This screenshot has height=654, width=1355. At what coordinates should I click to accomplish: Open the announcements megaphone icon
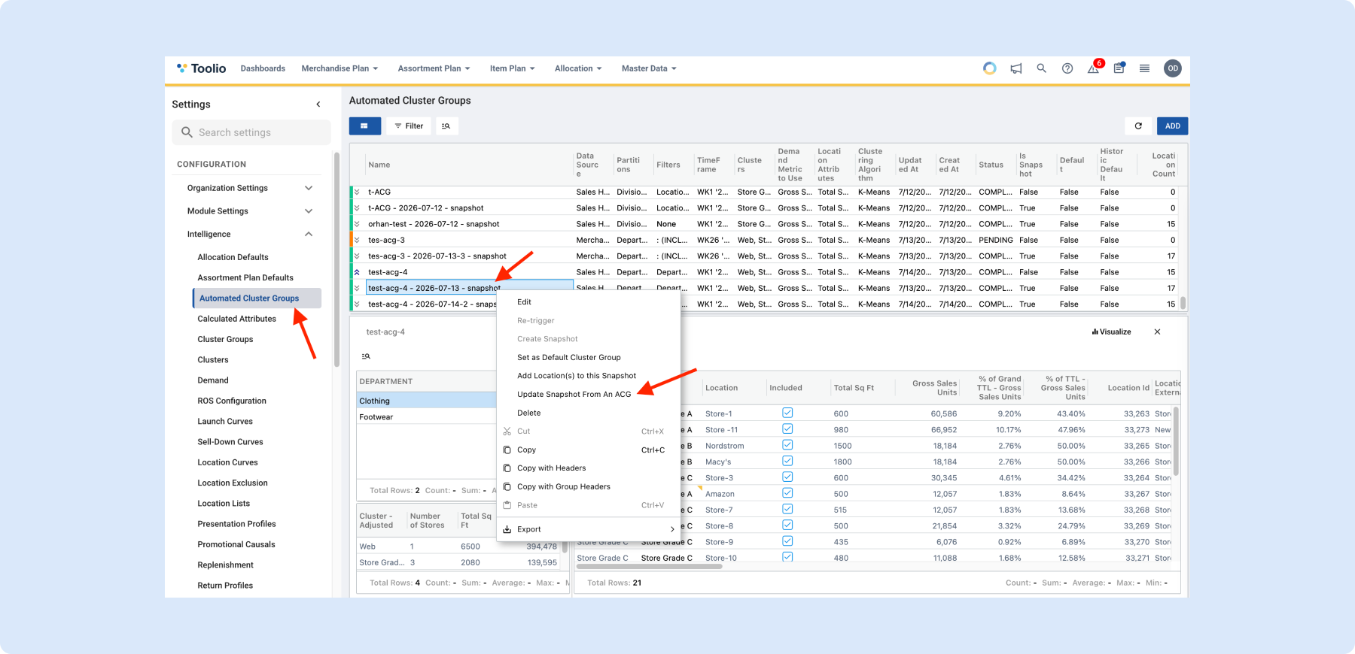(1016, 68)
